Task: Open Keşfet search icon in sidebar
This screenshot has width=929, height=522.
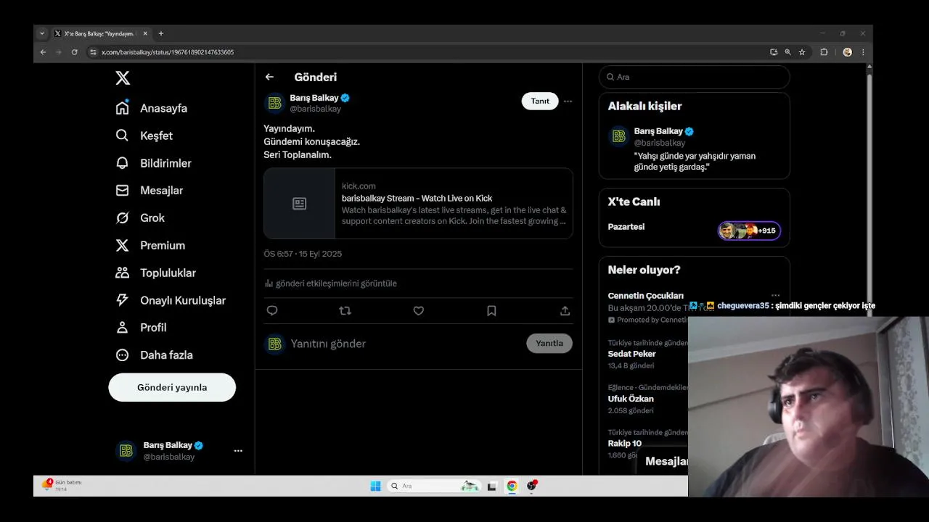Action: pos(123,136)
